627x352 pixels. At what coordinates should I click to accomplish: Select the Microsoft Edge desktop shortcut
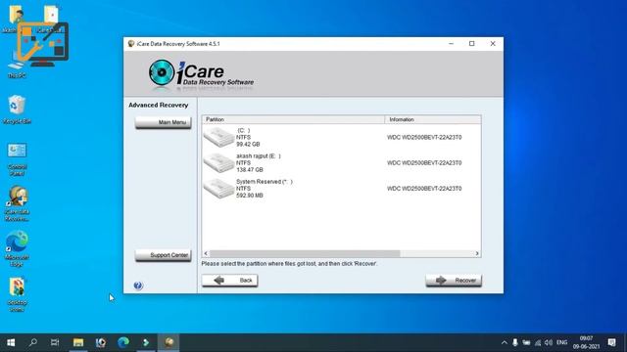pos(17,248)
